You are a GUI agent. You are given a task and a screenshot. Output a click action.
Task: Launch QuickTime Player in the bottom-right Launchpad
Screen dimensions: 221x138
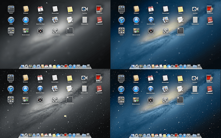151,89
